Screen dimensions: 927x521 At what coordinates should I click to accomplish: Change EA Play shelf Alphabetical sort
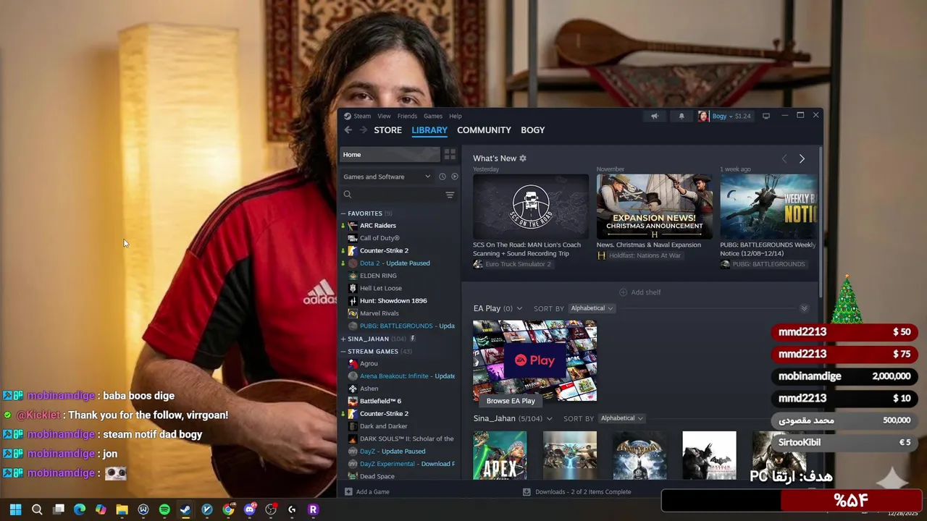pos(592,308)
